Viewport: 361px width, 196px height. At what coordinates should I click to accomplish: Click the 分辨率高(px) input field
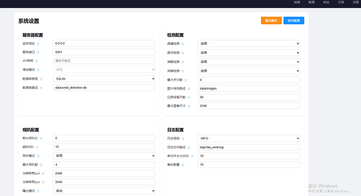tap(104, 182)
